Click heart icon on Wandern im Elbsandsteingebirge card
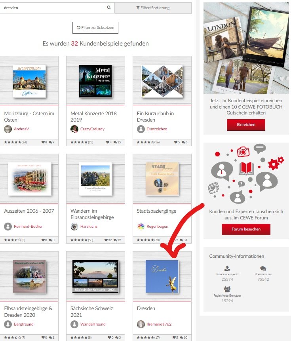Screen dimensions: 291x341 [x=106, y=240]
